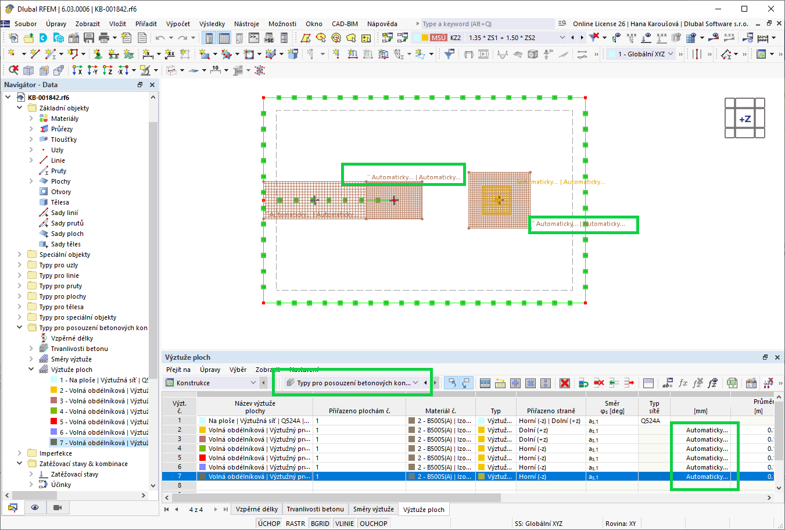Click the camera icon in the Navigator footer
This screenshot has height=530, width=785.
click(57, 507)
